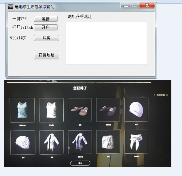Click the 连接 VPN connect button
The image size is (182, 176).
point(45,19)
